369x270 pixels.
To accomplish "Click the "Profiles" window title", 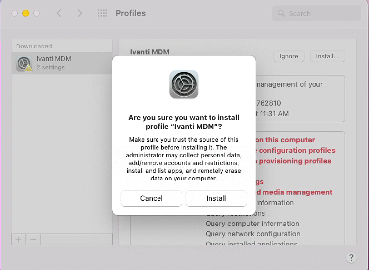I will 131,13.
